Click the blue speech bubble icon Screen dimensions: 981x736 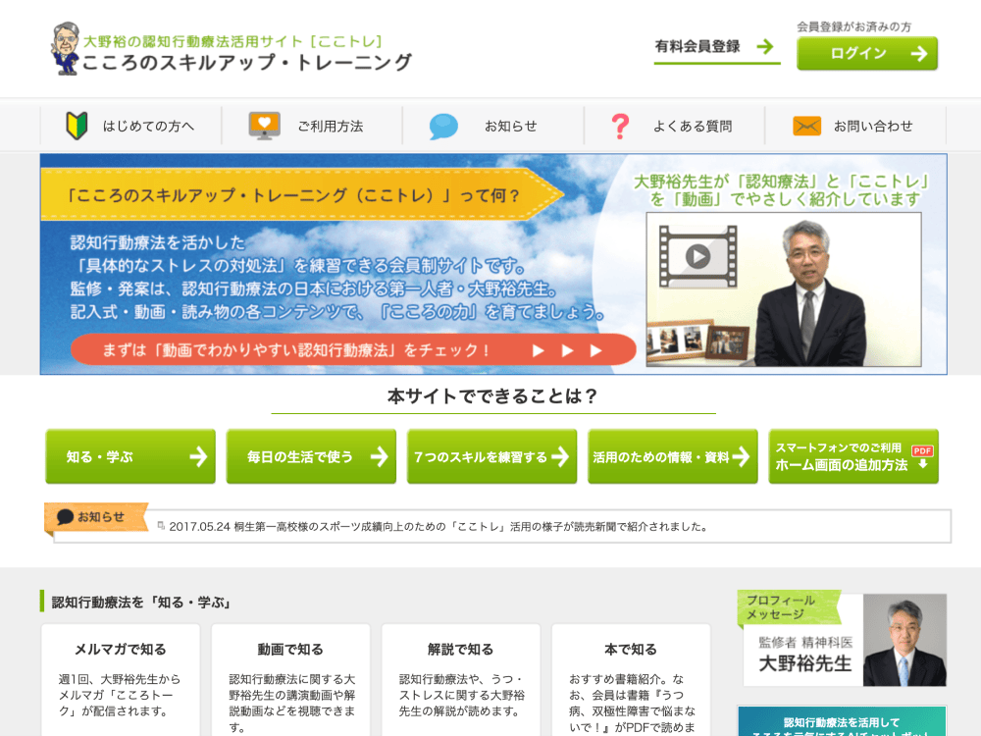(443, 127)
